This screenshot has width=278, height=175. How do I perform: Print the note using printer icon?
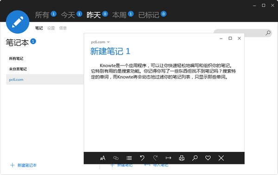coord(182,158)
